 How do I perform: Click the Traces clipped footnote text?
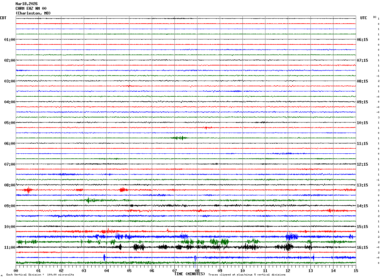(247, 275)
